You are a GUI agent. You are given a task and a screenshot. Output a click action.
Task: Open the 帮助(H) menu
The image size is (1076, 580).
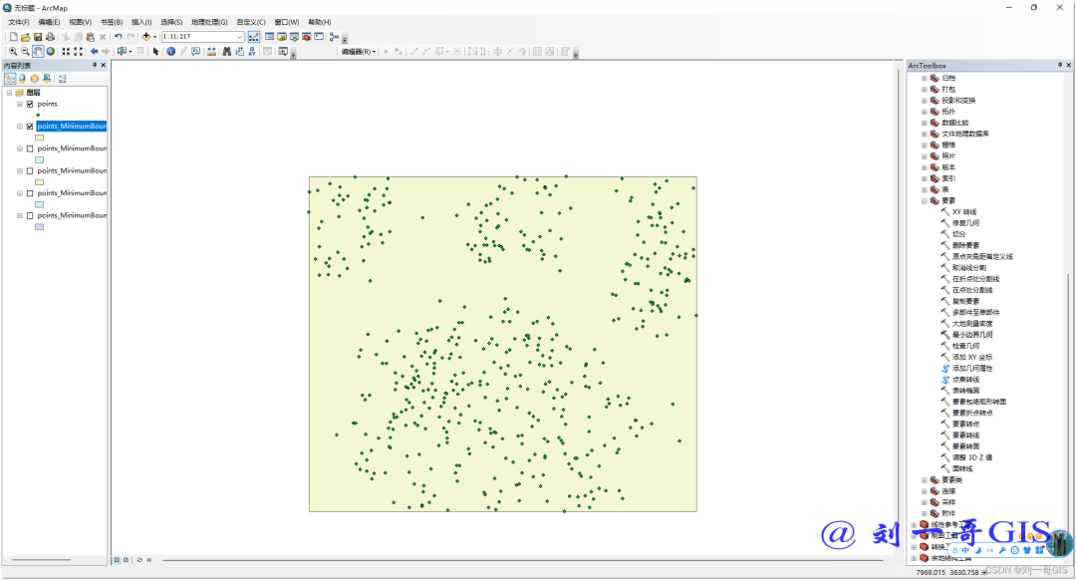pyautogui.click(x=320, y=22)
